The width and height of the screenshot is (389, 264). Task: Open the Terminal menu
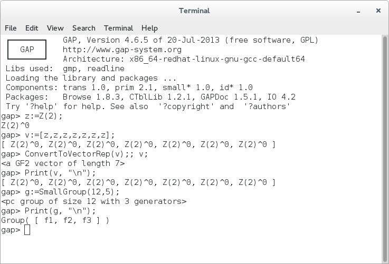coord(118,28)
